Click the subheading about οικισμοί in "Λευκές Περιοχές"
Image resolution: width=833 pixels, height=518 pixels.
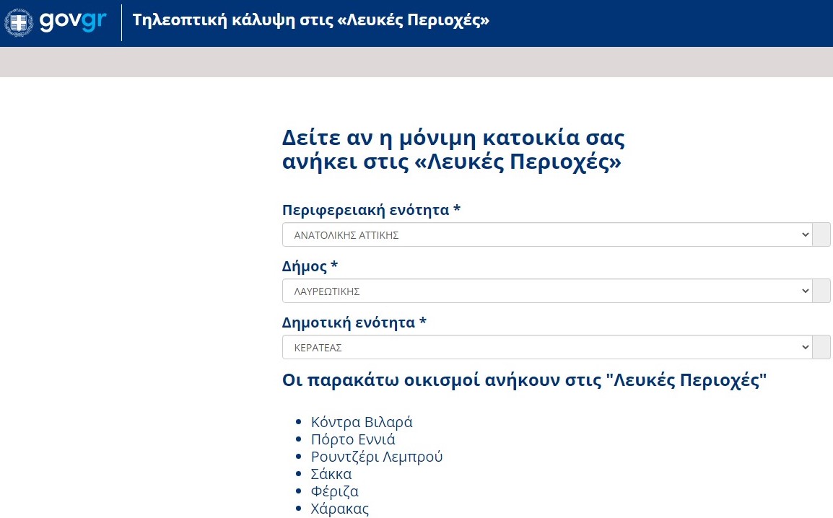click(x=524, y=380)
